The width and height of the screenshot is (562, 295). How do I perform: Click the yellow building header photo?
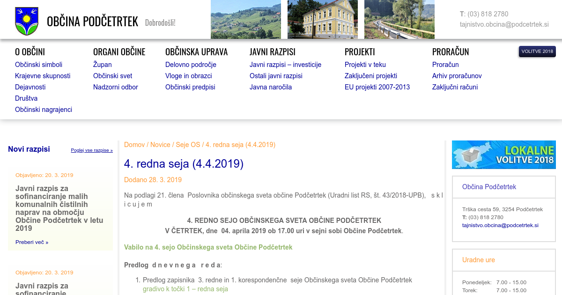tap(322, 19)
